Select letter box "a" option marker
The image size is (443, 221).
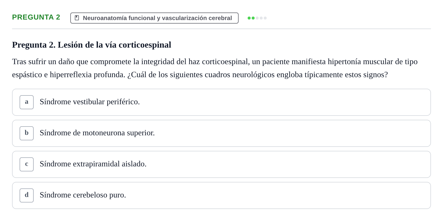point(27,102)
